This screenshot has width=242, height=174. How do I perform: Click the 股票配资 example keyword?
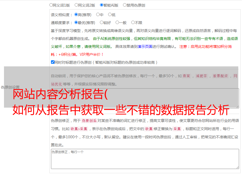click(220, 76)
